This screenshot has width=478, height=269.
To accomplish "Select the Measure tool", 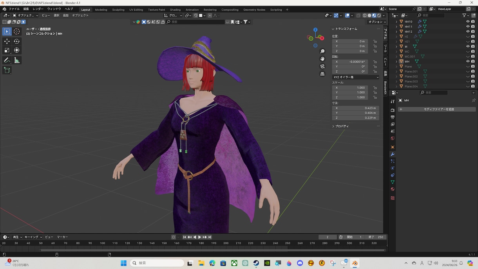I will tap(17, 60).
